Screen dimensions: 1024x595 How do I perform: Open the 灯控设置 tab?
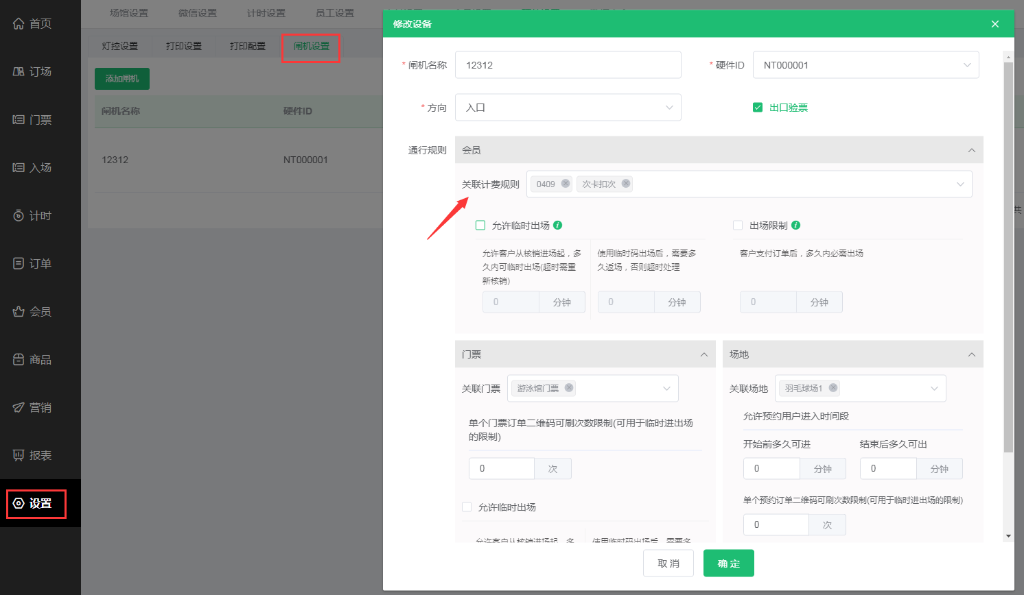coord(120,46)
